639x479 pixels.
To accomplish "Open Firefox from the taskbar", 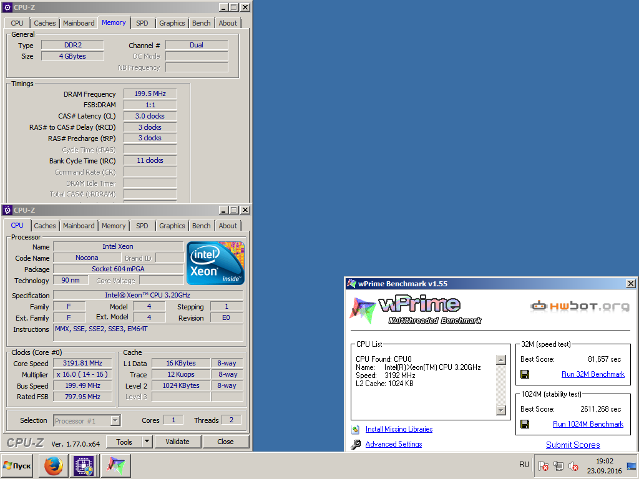I will [x=54, y=465].
